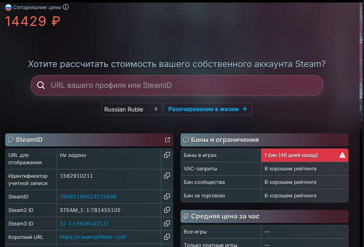The width and height of the screenshot is (364, 247).
Task: Copy the Короткий URL value
Action: point(167,237)
